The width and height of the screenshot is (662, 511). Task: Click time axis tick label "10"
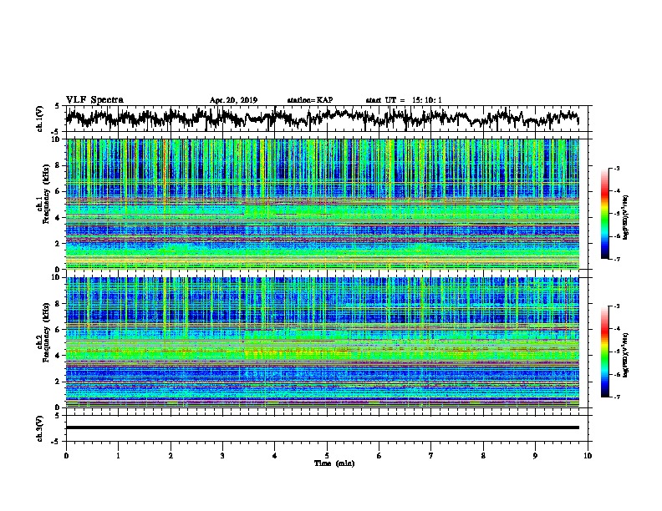point(588,456)
